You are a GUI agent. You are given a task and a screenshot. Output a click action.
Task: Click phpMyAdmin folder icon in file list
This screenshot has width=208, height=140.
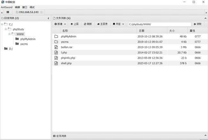[x=56, y=36]
